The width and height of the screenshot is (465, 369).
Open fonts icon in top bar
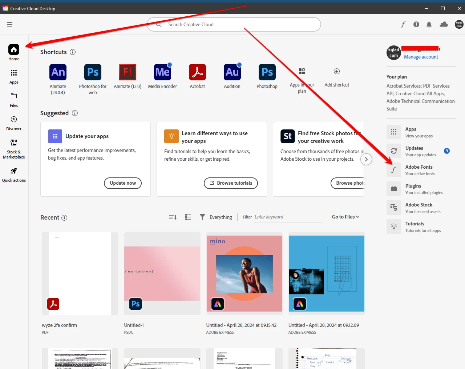pos(403,24)
